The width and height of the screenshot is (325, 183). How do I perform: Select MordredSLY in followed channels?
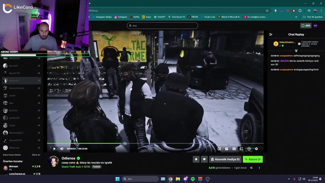[x=22, y=133]
